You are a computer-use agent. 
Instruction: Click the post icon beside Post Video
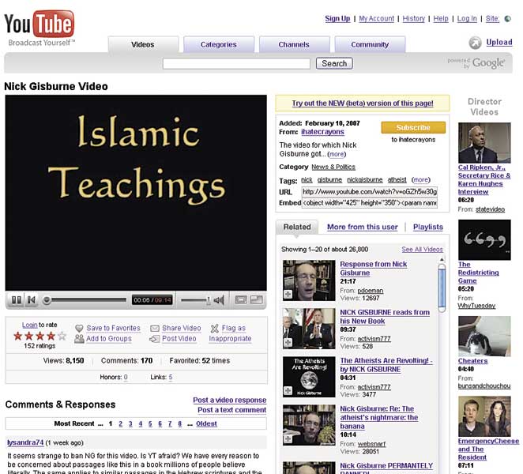tap(154, 339)
